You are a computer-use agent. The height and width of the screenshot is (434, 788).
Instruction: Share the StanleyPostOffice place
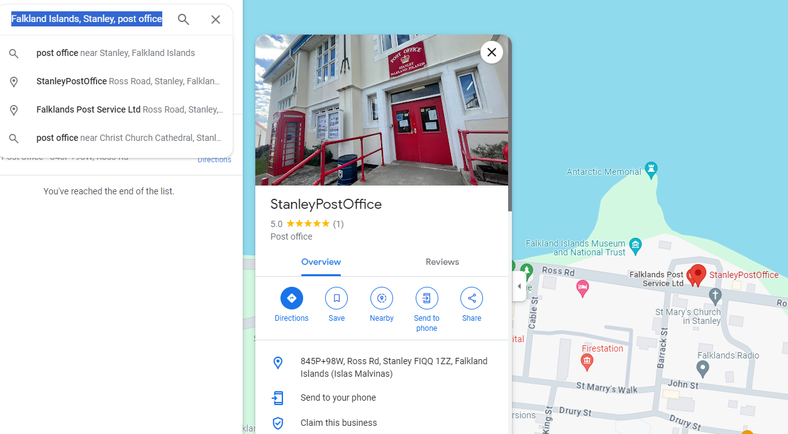[472, 298]
